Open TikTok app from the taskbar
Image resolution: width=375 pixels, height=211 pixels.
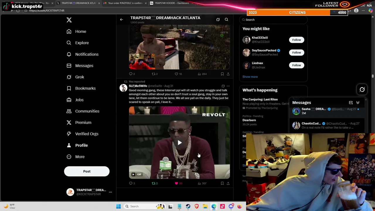[222, 206]
